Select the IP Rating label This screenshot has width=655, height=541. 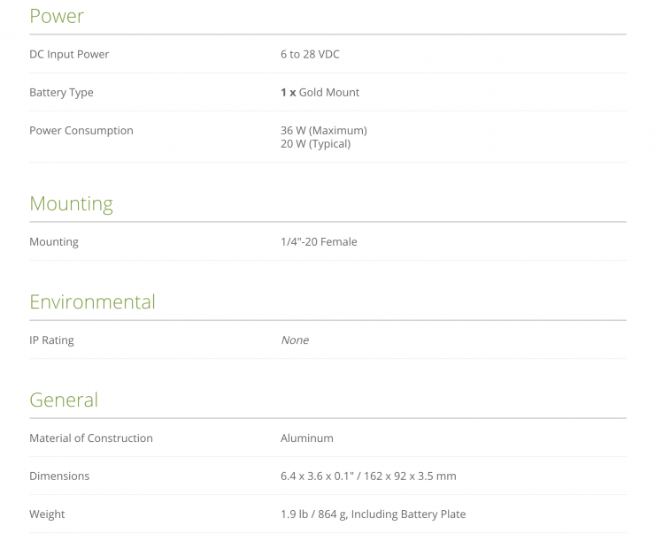point(51,340)
